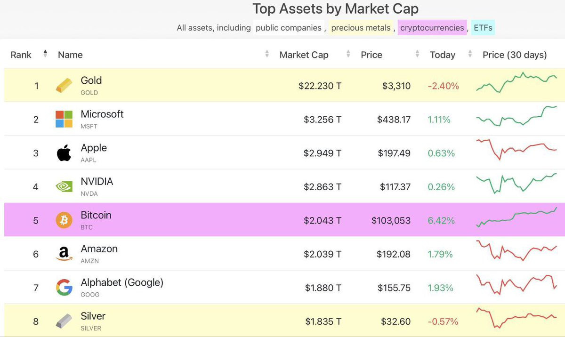Click the Silver bar icon

click(x=64, y=321)
